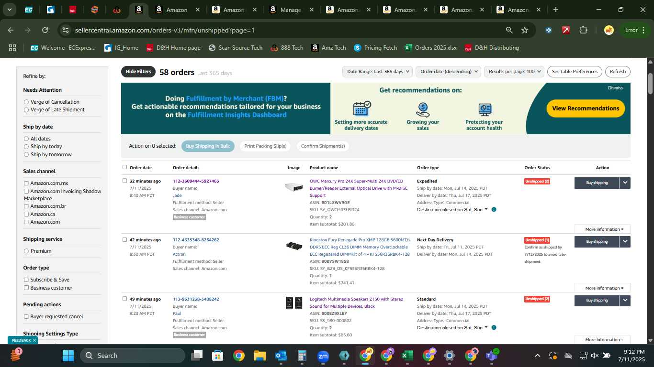Bookmark this page with the star icon
This screenshot has height=367, width=654.
525,30
